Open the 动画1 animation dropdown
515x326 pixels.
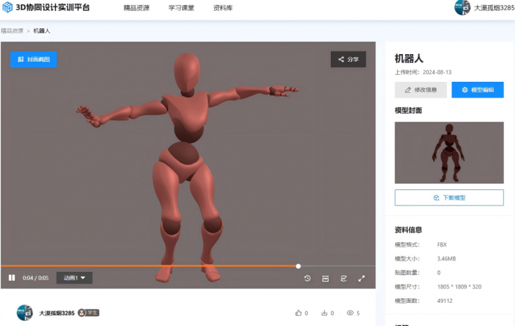click(x=75, y=278)
